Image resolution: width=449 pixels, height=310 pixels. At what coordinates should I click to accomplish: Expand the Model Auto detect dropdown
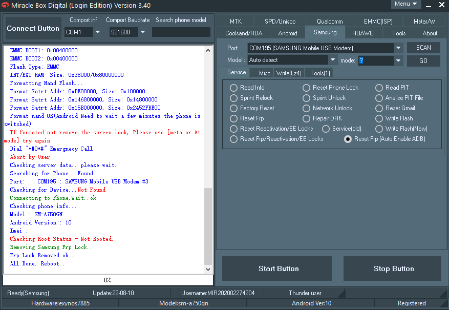pyautogui.click(x=332, y=60)
